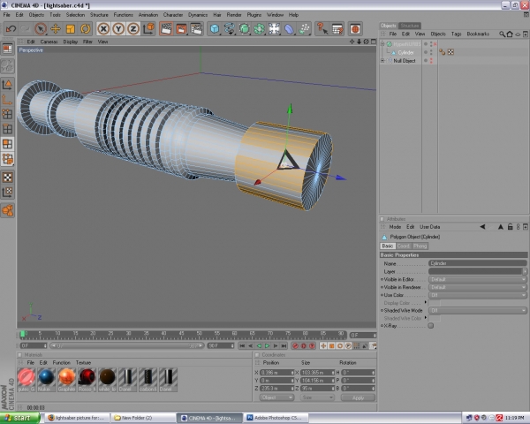530x424 pixels.
Task: Select the blue Nukei material swatch
Action: 46,380
